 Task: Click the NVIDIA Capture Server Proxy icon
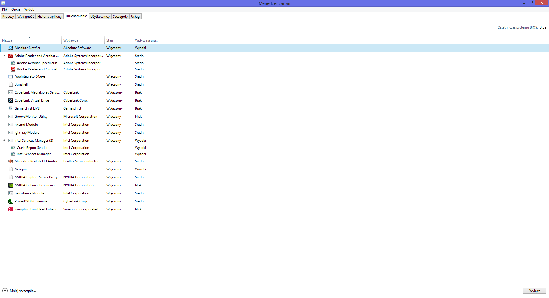coord(11,177)
